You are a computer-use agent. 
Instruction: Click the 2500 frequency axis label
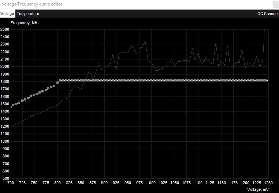click(5, 29)
